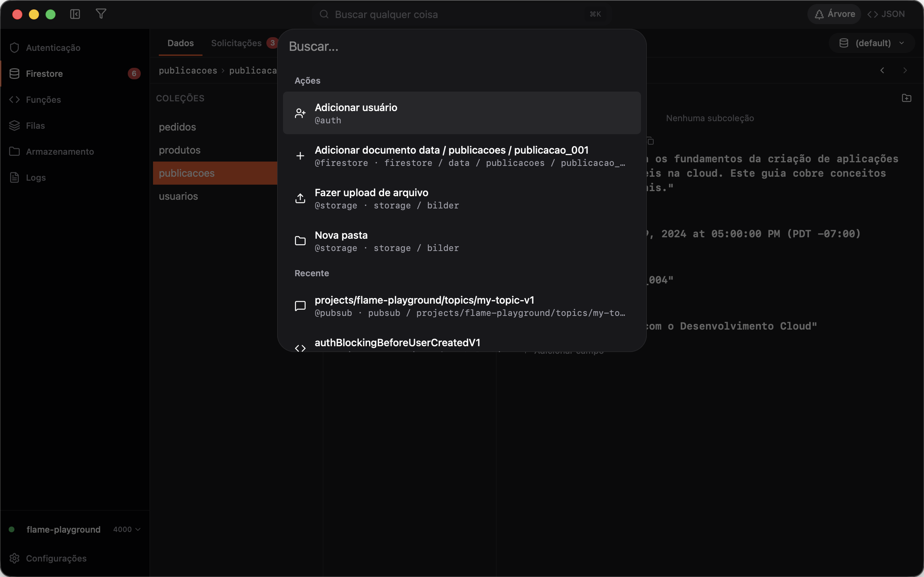Go to next document chevron
The image size is (924, 577).
pos(905,70)
